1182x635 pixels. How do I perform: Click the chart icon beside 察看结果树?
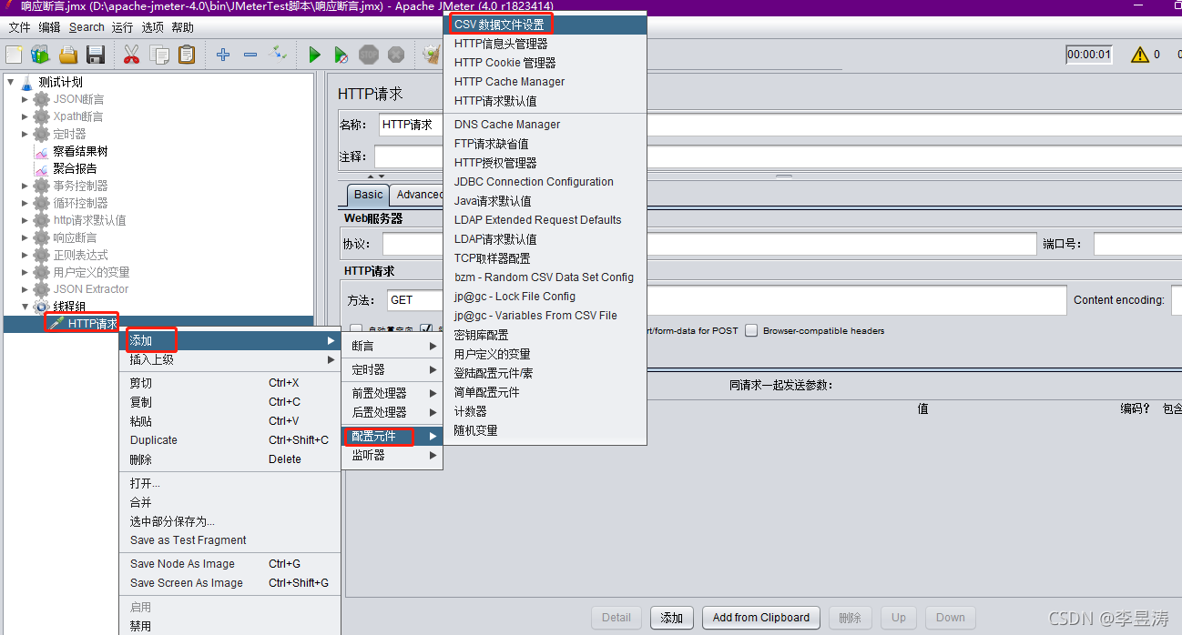(x=42, y=151)
